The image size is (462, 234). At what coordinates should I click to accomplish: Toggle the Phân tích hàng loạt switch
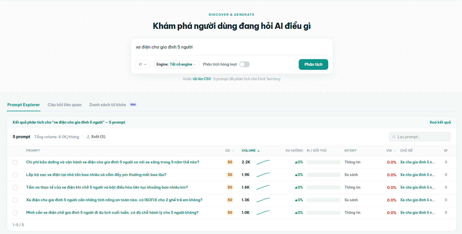coord(244,64)
